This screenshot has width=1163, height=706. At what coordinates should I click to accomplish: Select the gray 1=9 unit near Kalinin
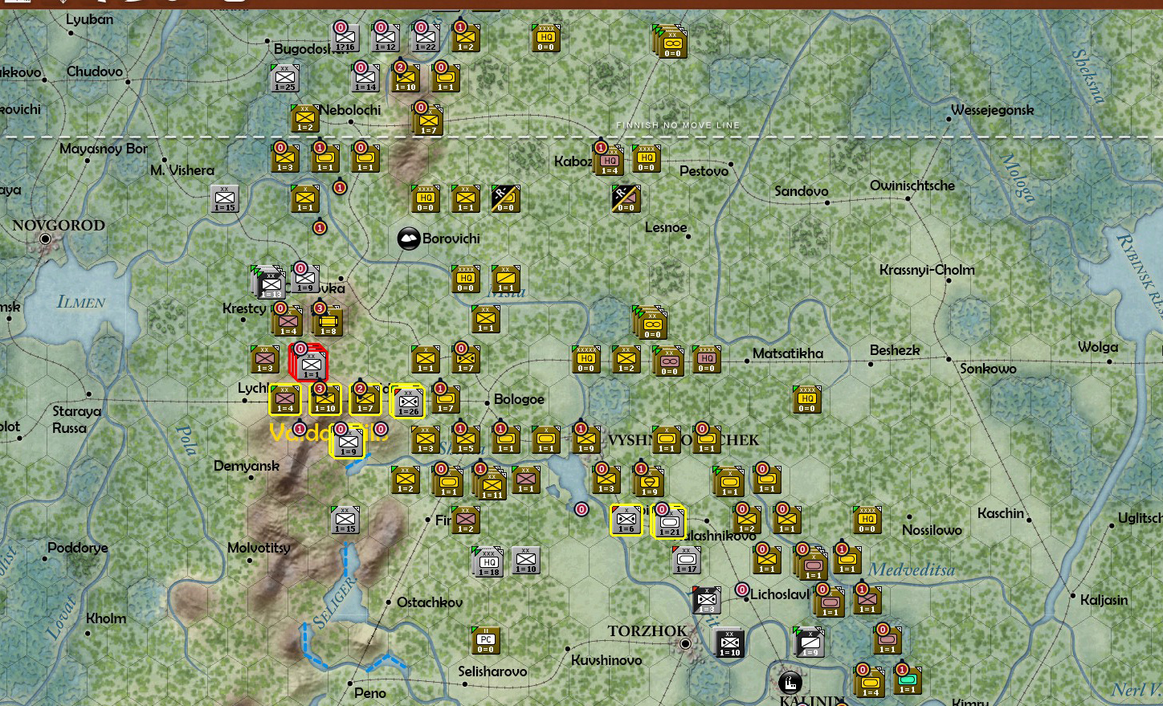pyautogui.click(x=810, y=642)
